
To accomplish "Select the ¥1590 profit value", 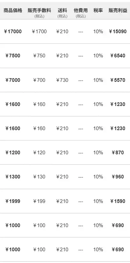I will [x=118, y=201].
